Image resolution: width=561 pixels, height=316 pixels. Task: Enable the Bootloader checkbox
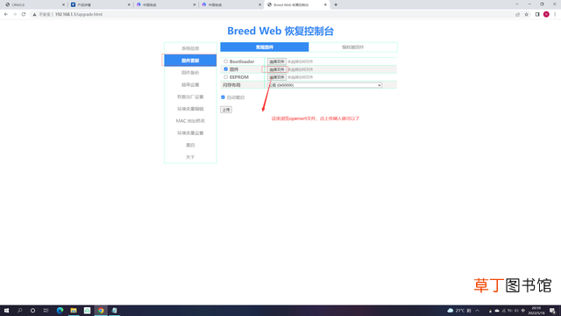[226, 61]
